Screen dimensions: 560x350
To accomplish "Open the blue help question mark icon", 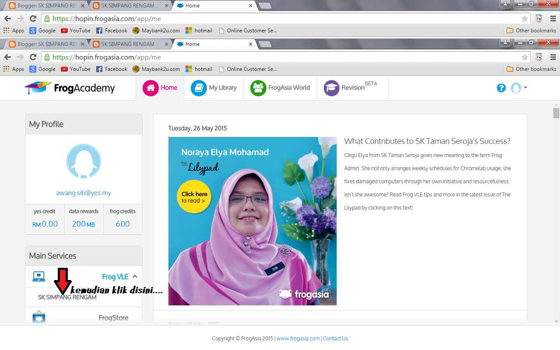I will pos(501,88).
